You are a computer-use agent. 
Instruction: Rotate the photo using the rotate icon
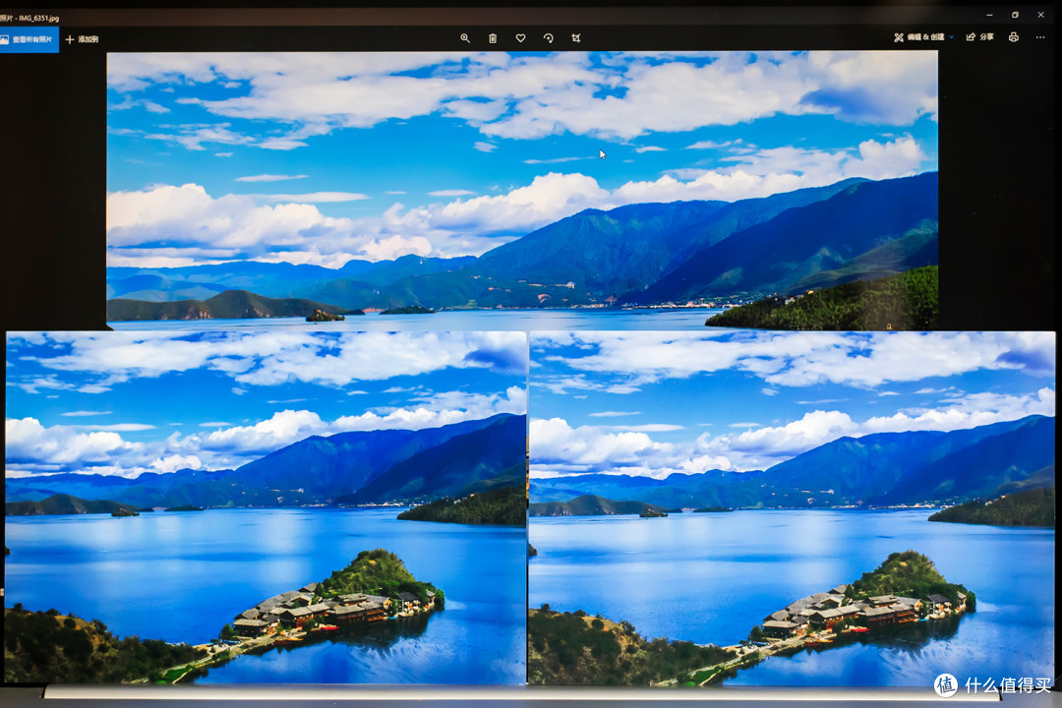548,38
